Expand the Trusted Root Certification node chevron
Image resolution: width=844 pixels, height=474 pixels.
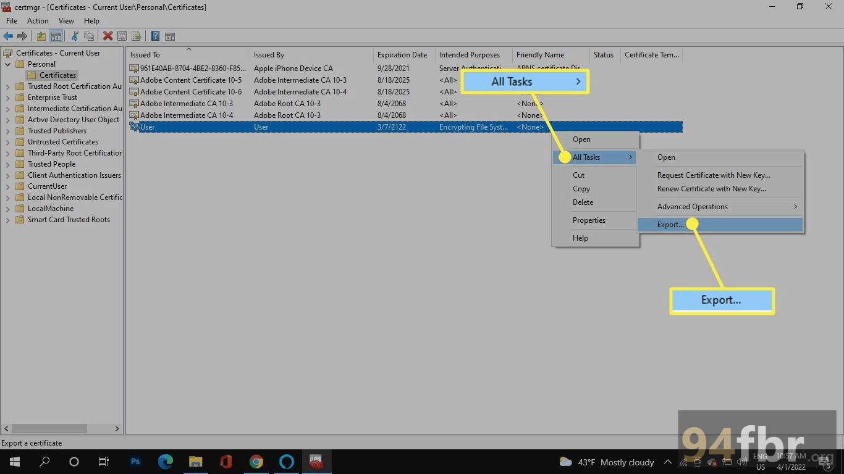[x=7, y=86]
